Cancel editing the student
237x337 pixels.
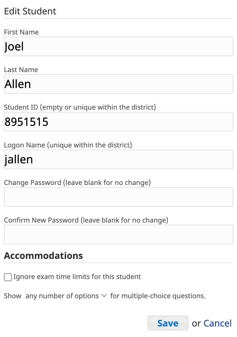click(217, 323)
